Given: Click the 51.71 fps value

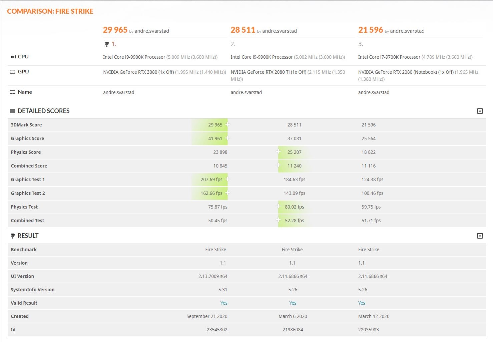Looking at the screenshot, I should (x=371, y=221).
